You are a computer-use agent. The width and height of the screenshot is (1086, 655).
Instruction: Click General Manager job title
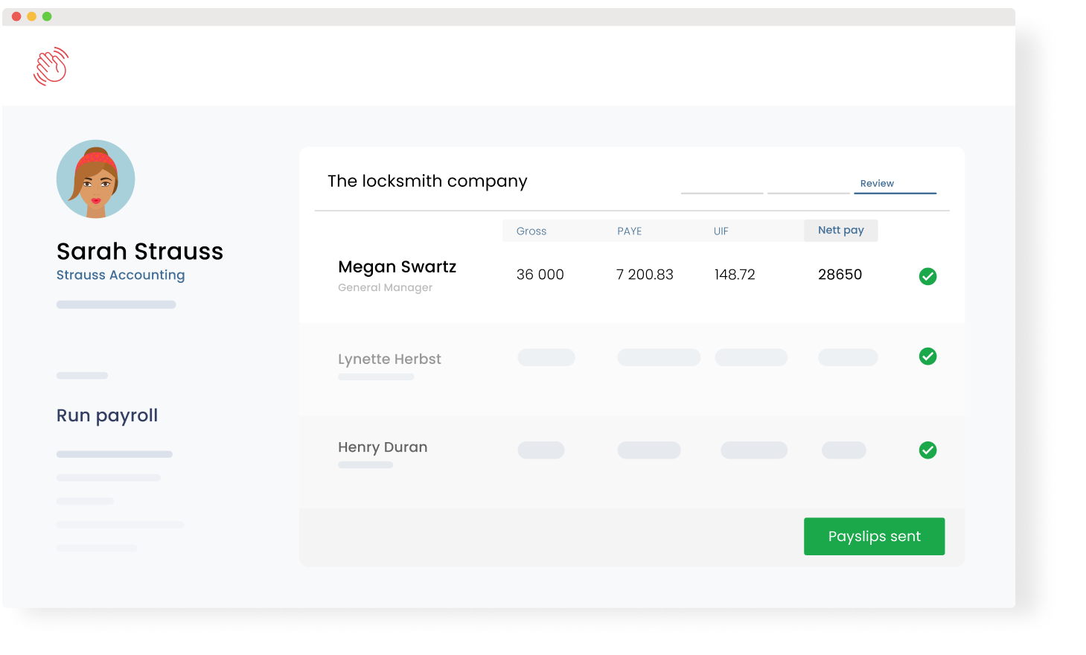coord(385,288)
